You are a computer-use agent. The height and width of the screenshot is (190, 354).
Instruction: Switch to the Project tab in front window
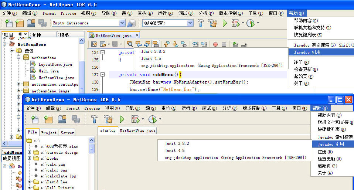[49, 133]
